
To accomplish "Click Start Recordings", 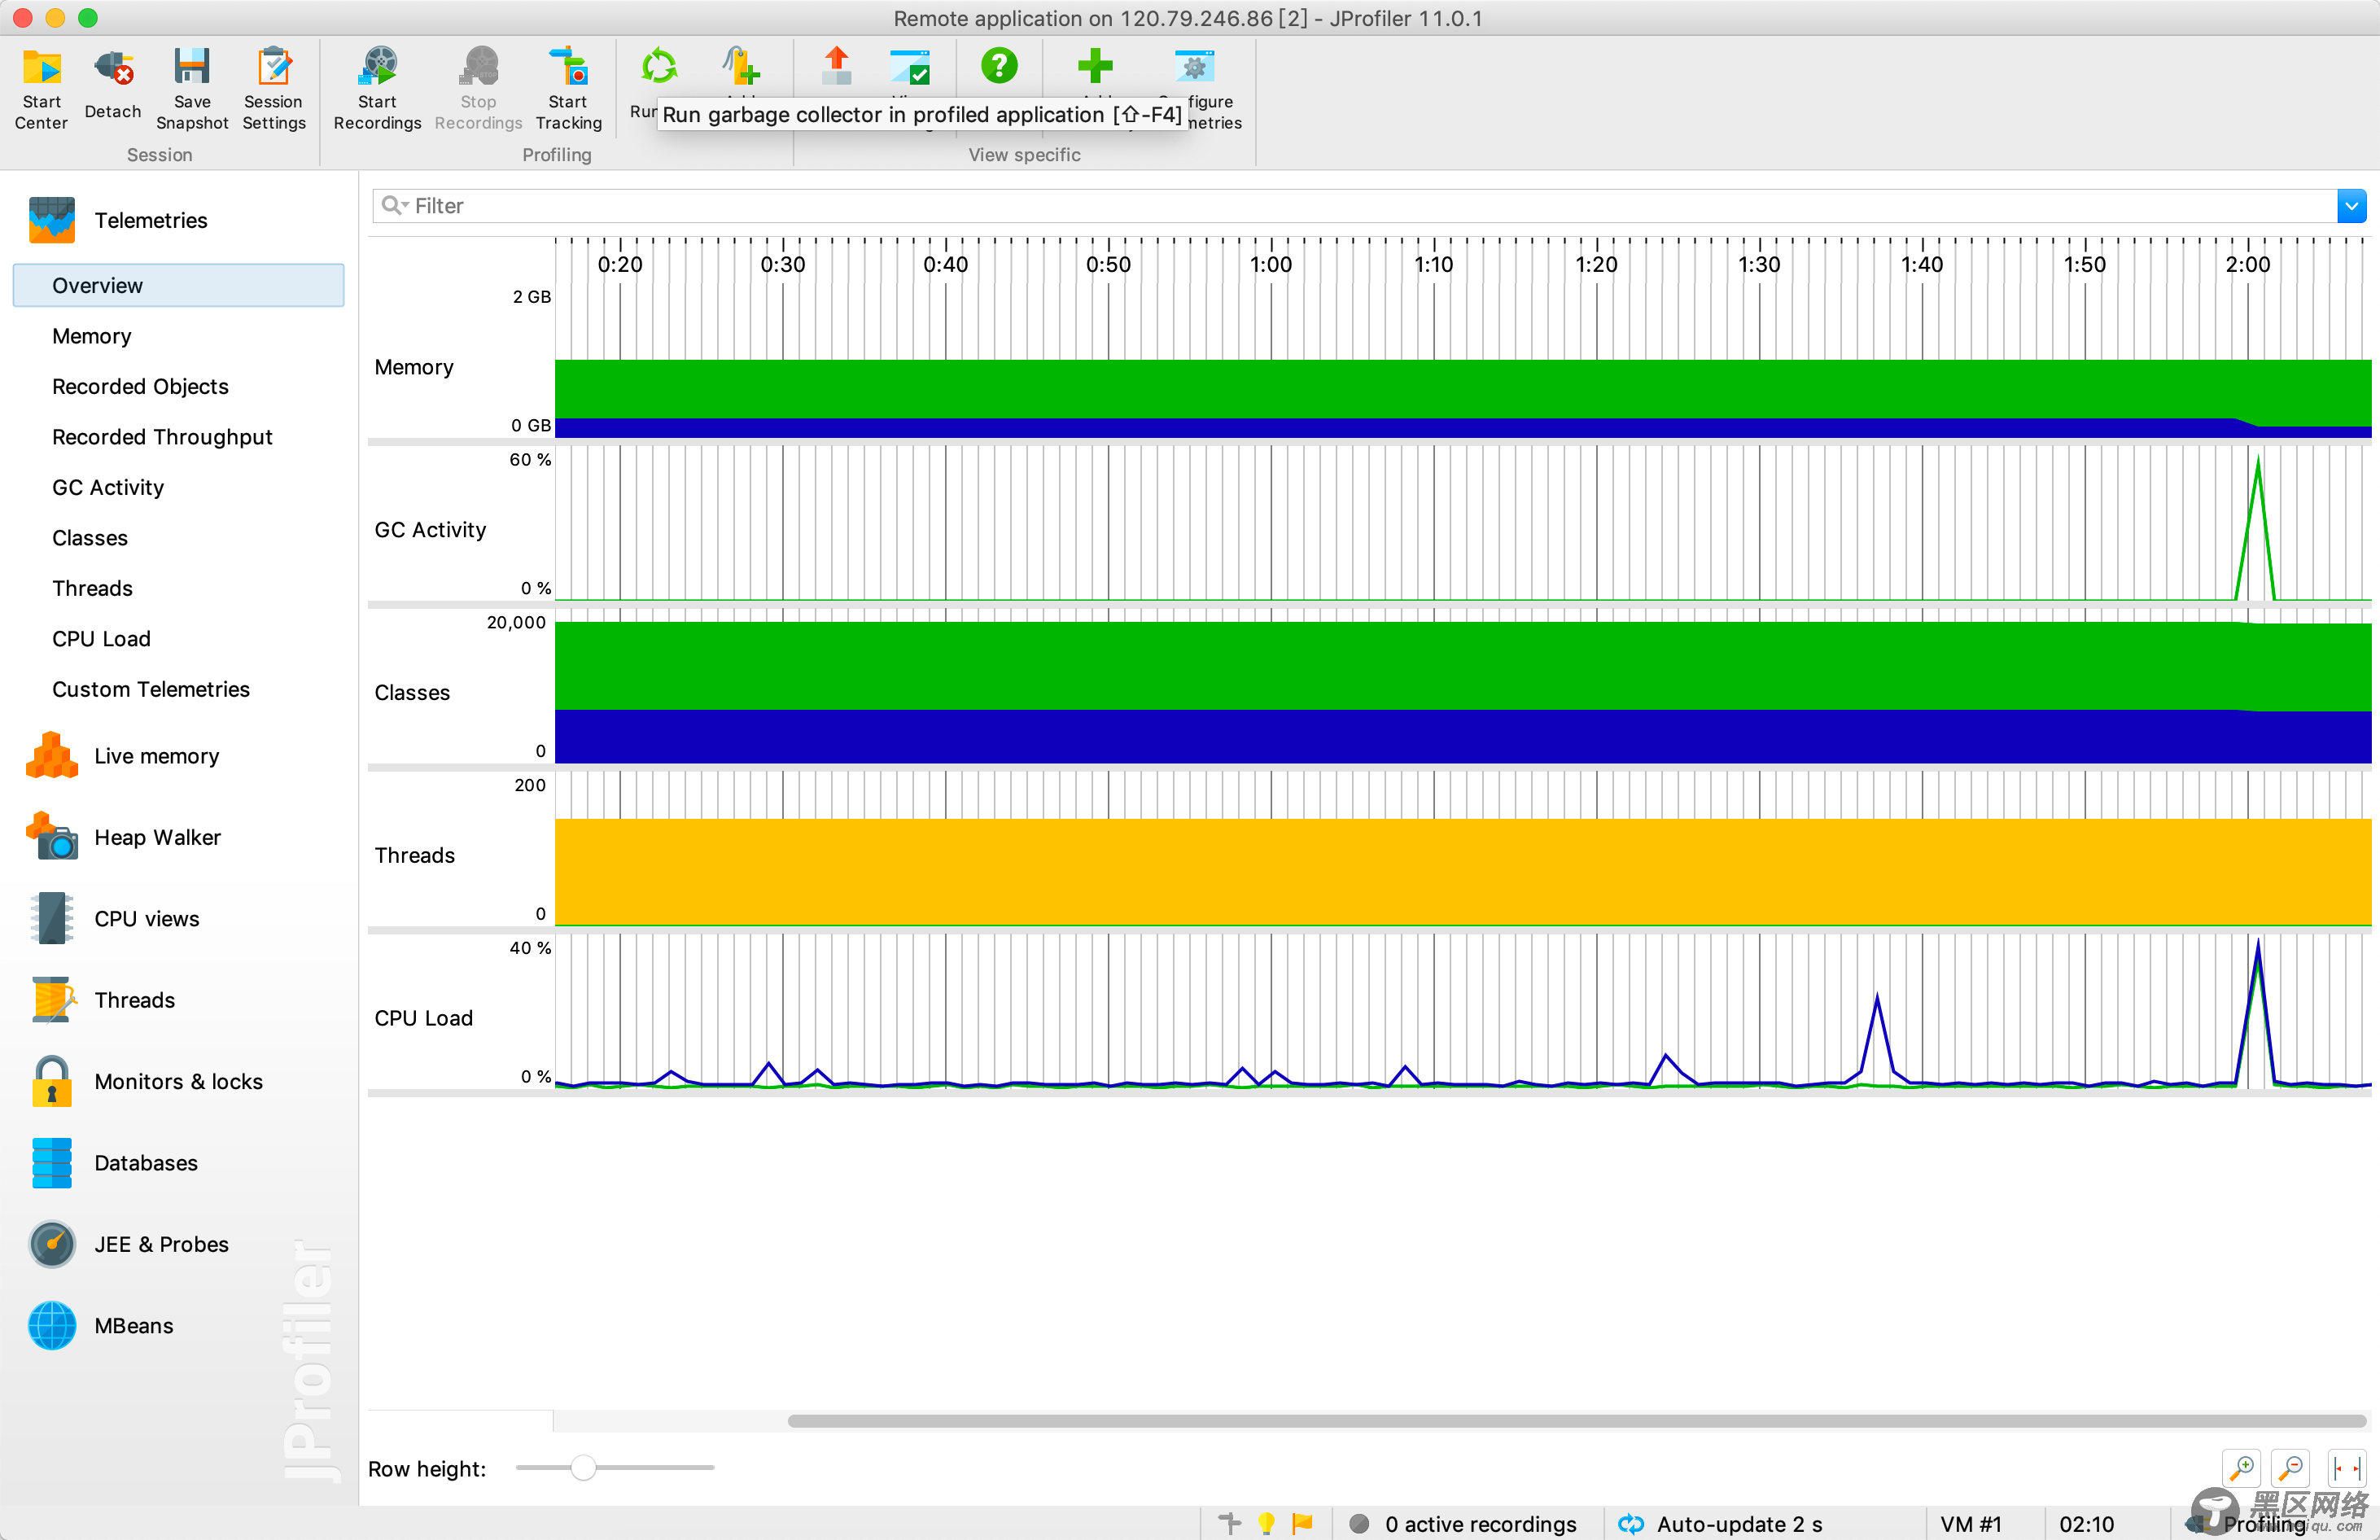I will (377, 88).
